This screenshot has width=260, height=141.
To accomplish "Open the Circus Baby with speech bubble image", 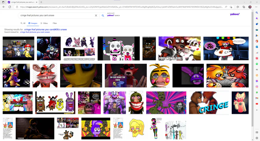I will click(226, 48).
